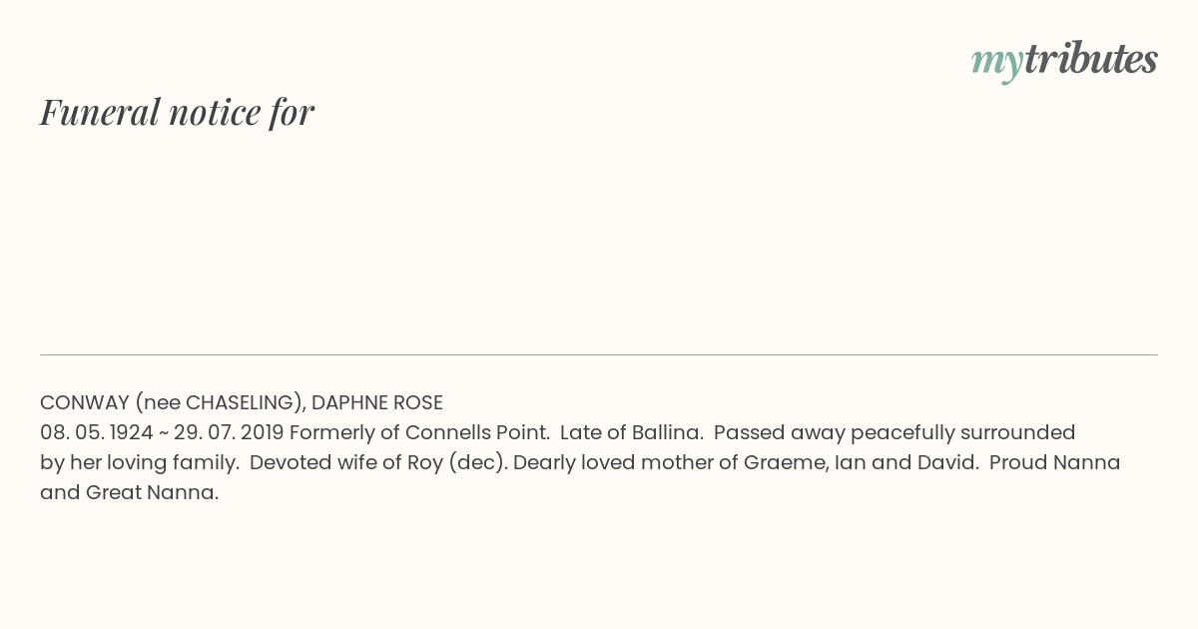Select the text "Late of Ballina"
This screenshot has height=629, width=1198.
pos(631,432)
